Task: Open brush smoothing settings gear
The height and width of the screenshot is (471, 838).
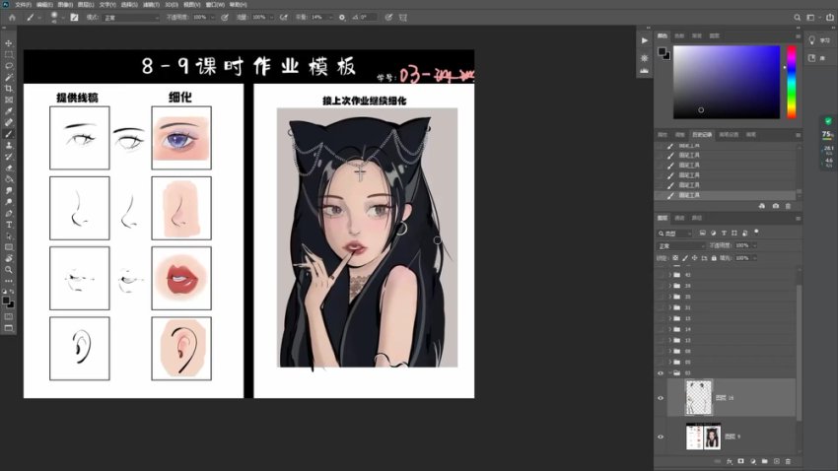Action: (x=342, y=18)
